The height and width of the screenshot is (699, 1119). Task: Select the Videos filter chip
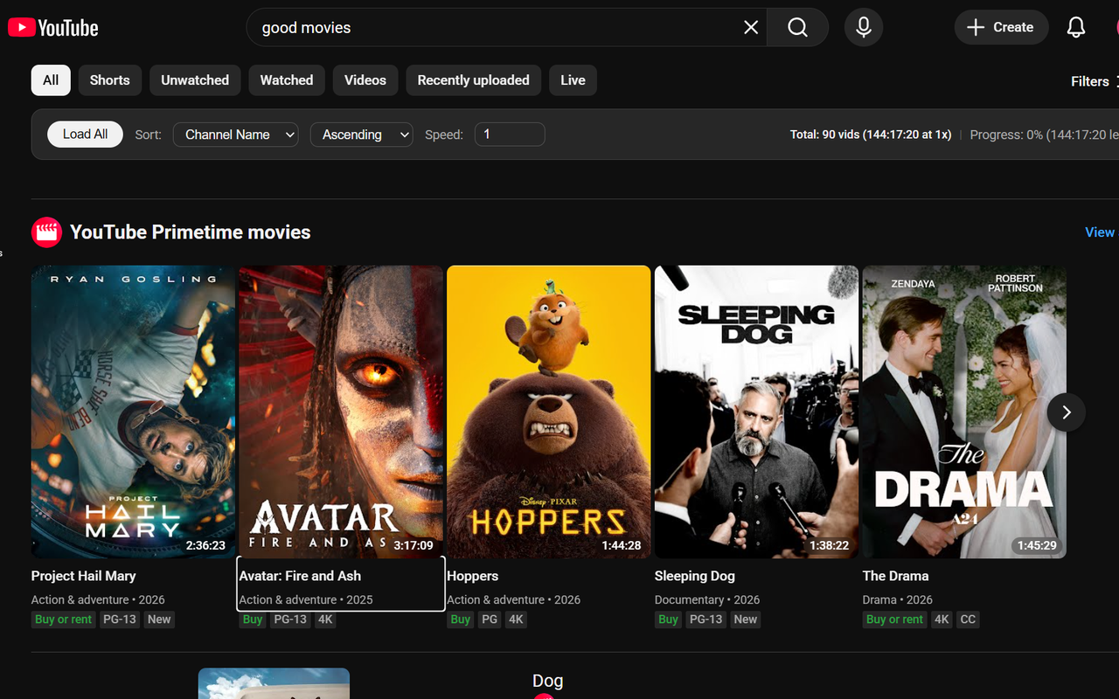pyautogui.click(x=365, y=80)
